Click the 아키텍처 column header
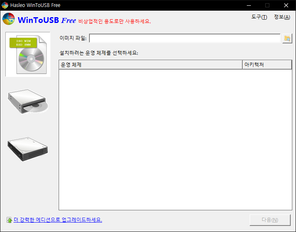The height and width of the screenshot is (232, 296). point(267,65)
